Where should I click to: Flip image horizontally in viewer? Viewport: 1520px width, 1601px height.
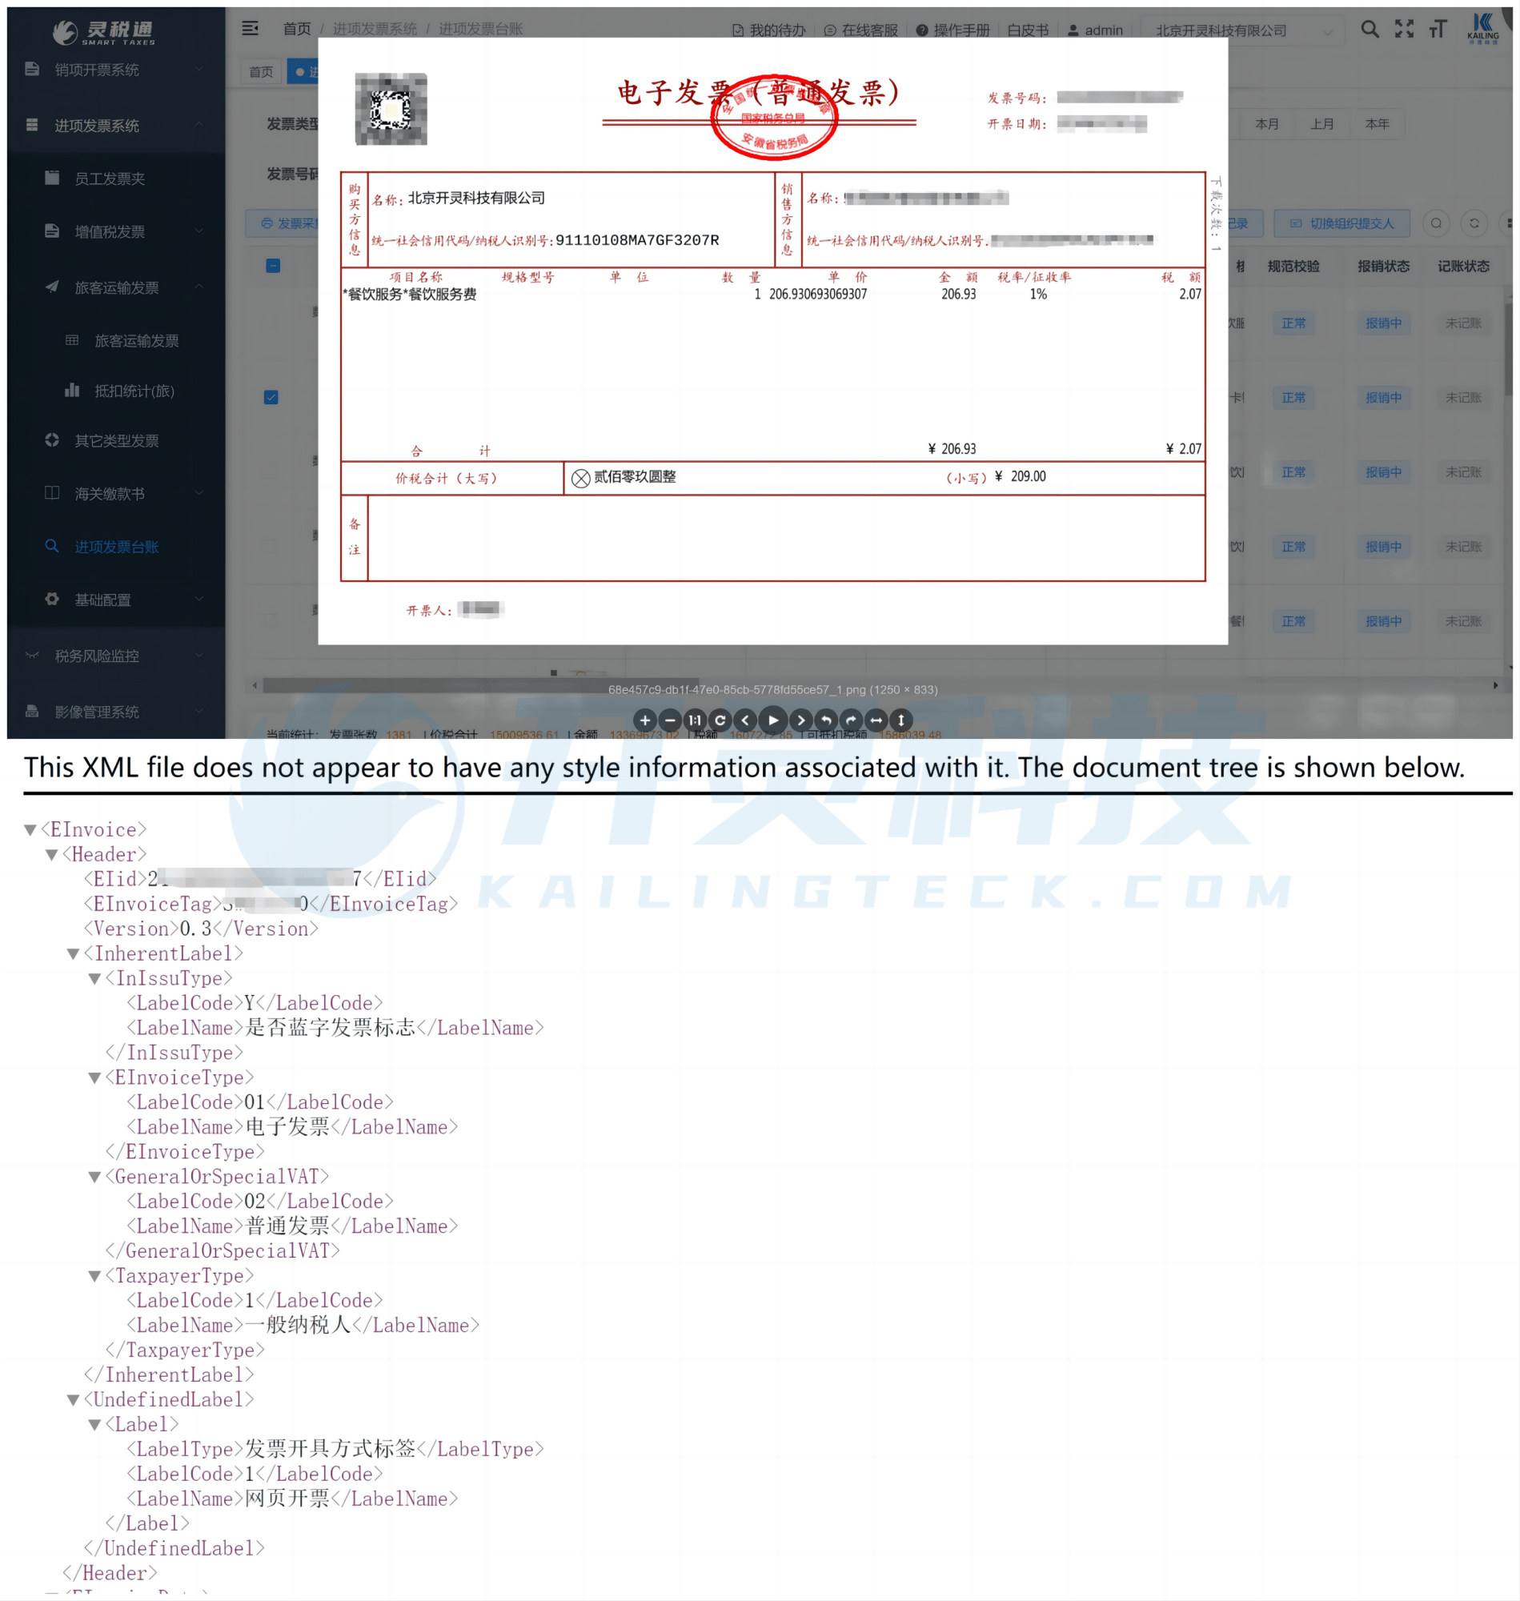tap(876, 720)
